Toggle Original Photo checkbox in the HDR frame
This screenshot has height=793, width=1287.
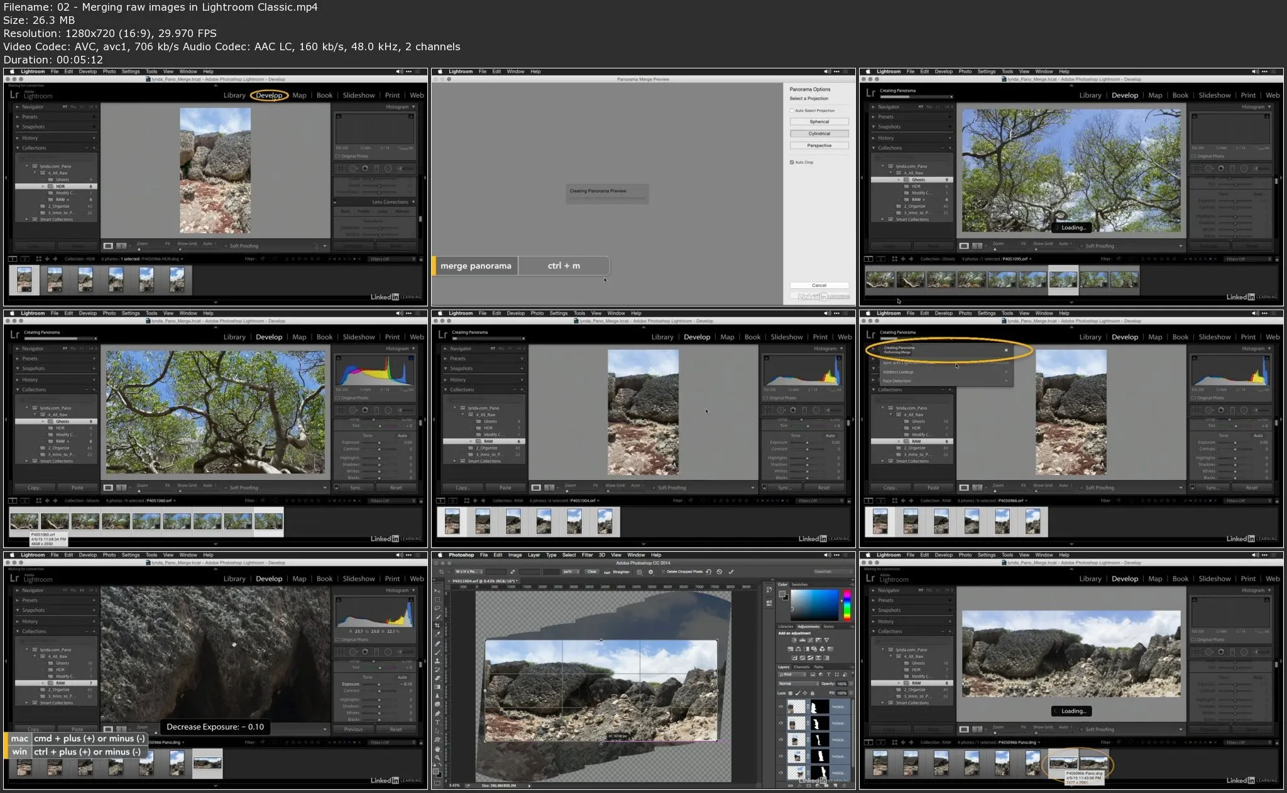337,156
